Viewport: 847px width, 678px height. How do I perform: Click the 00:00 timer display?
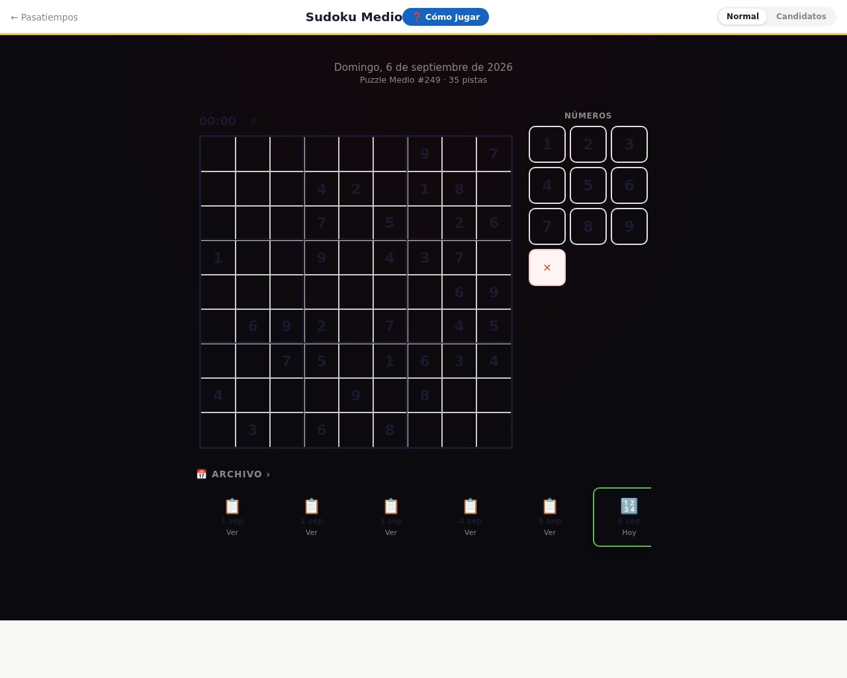218,121
